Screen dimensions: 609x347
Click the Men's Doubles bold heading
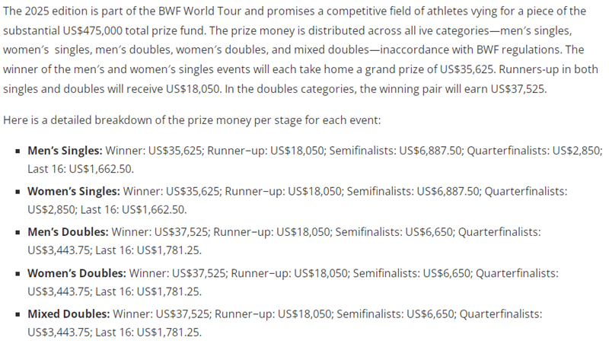(68, 232)
